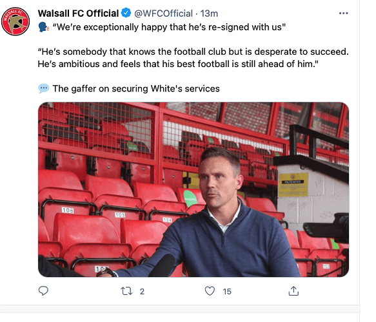Play the manager interview video
The image size is (376, 322).
point(193,189)
